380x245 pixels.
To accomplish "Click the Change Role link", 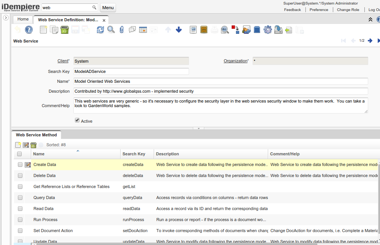I will pyautogui.click(x=348, y=10).
